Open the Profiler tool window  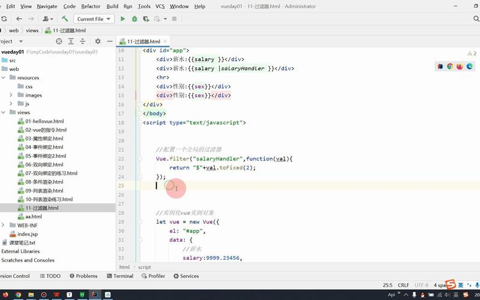point(154,276)
